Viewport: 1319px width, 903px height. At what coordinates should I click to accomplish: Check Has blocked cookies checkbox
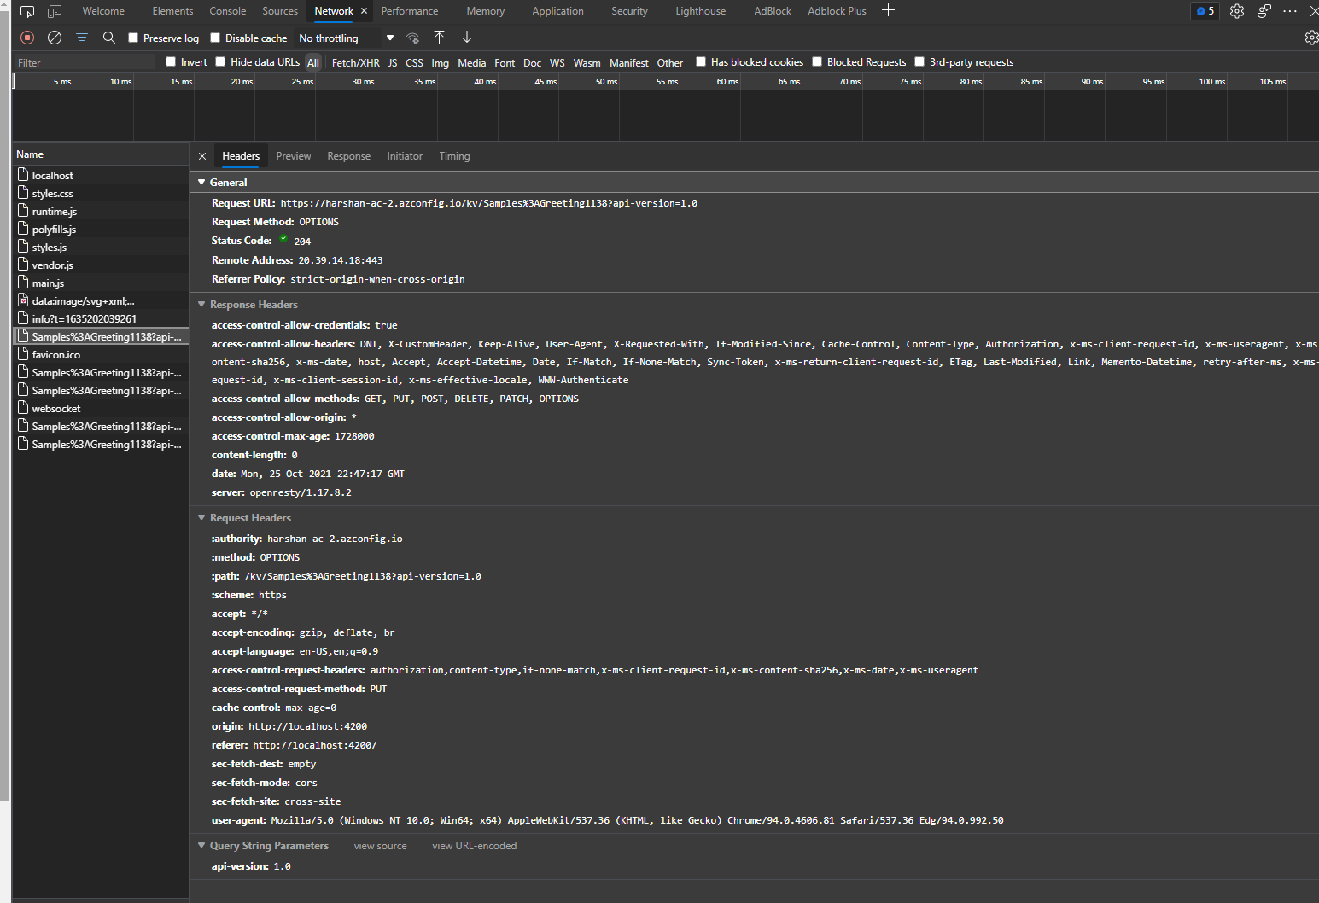point(701,61)
